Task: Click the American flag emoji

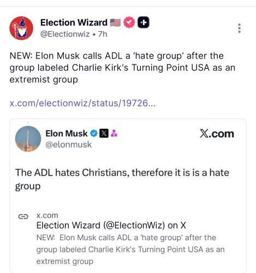Action: [x=115, y=22]
